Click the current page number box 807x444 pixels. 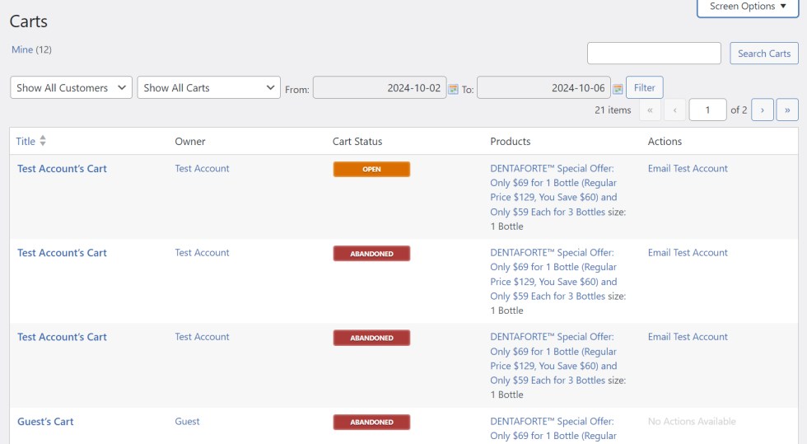pyautogui.click(x=707, y=110)
